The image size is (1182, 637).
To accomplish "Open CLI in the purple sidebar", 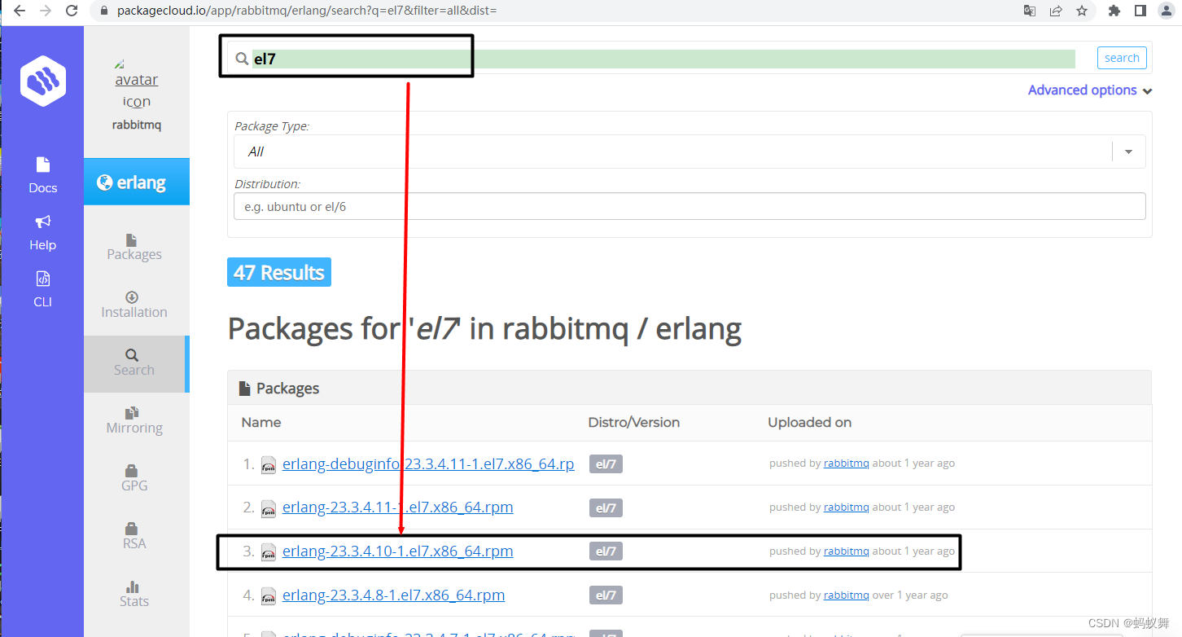I will click(42, 290).
